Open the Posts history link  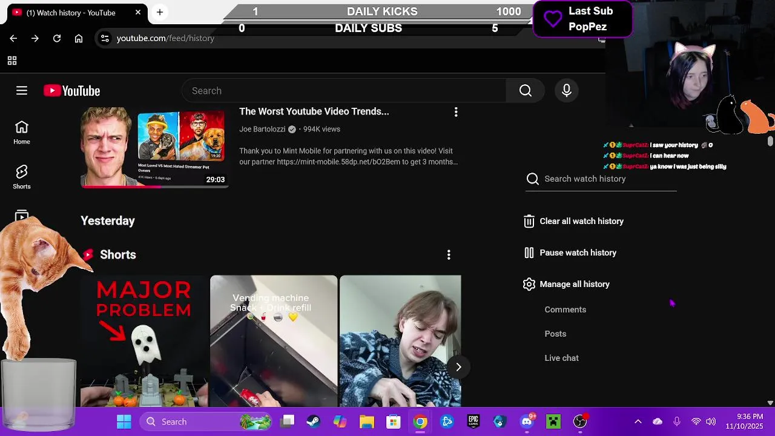[555, 334]
